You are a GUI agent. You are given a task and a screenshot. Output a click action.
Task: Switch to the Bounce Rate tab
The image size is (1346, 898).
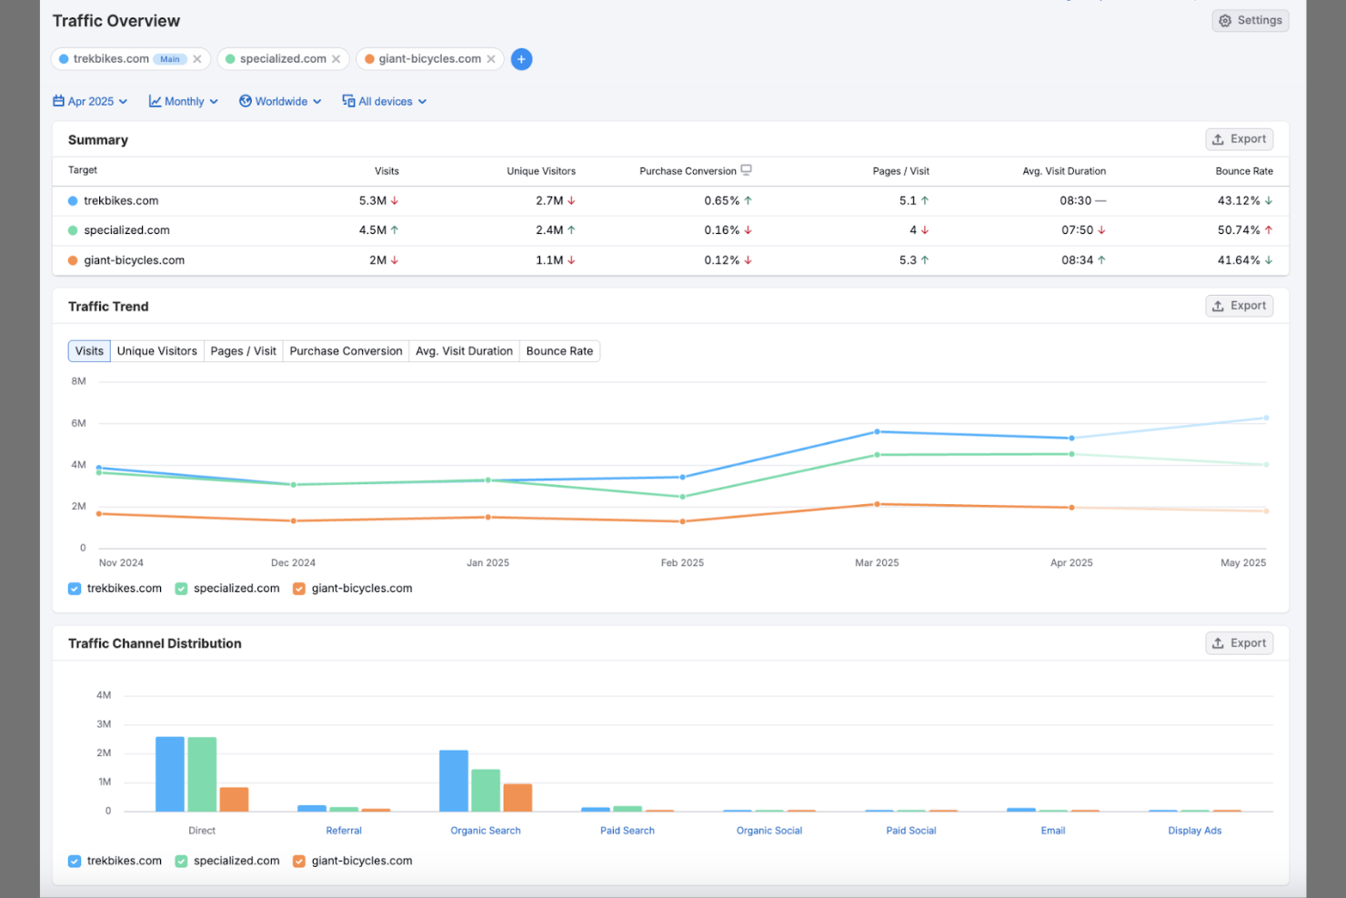[x=559, y=350]
